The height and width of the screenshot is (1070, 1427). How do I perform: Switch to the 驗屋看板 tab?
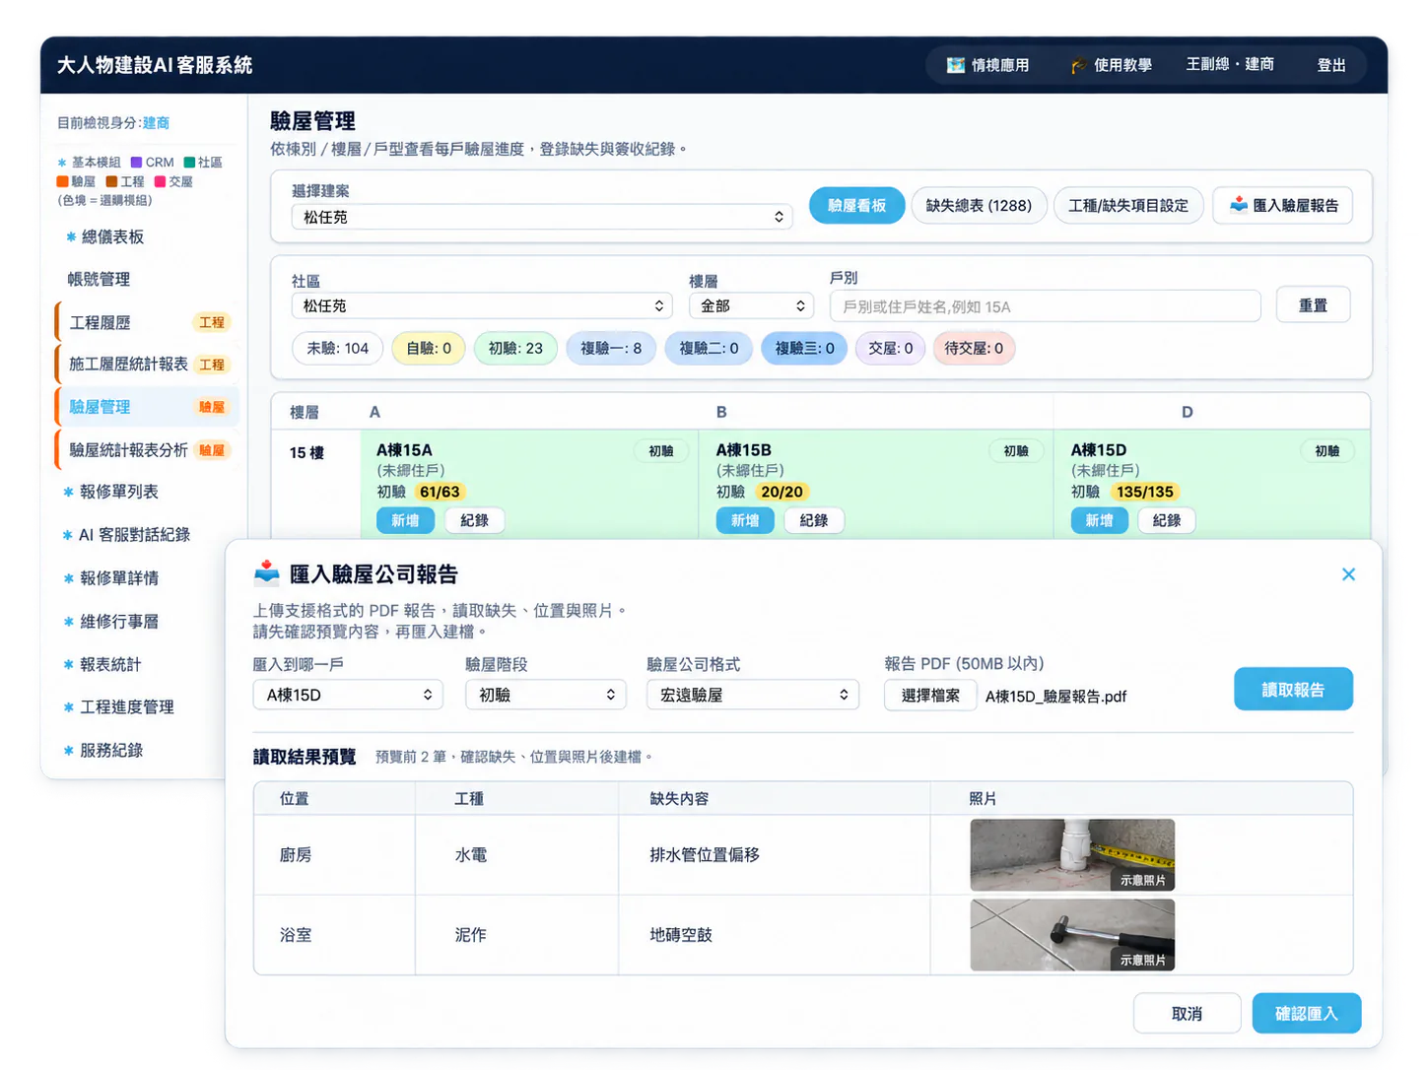click(x=856, y=205)
